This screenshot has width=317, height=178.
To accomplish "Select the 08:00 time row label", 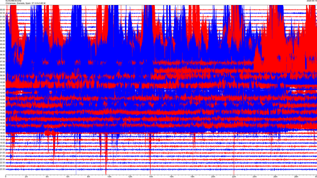I will [x=2, y=65].
